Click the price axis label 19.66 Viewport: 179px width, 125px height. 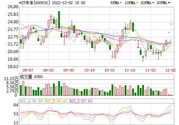[x=13, y=59]
